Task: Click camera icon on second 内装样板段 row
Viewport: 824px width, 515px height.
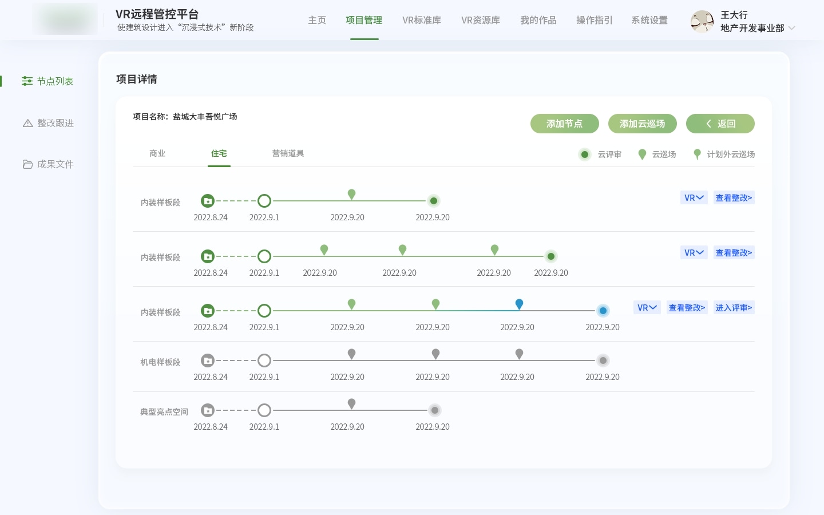Action: click(208, 256)
